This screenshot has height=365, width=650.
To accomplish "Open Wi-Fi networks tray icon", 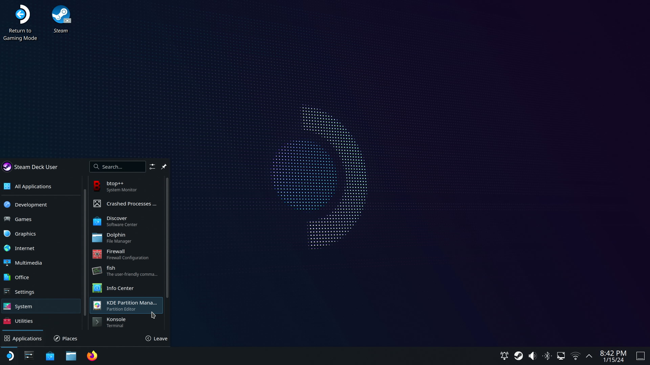I will coord(575,356).
